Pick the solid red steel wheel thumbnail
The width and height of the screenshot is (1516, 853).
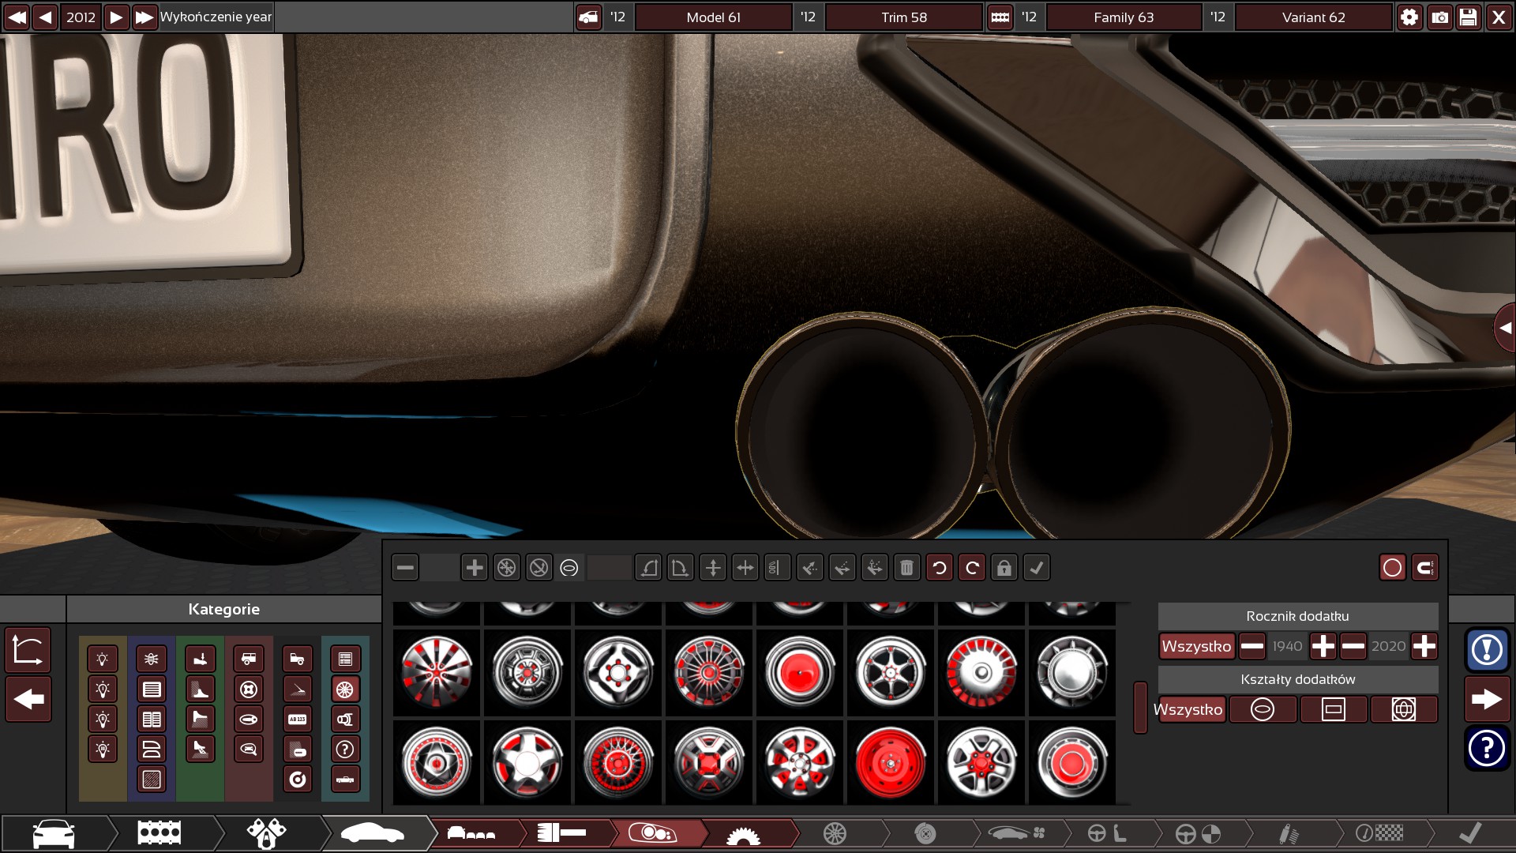click(x=890, y=763)
